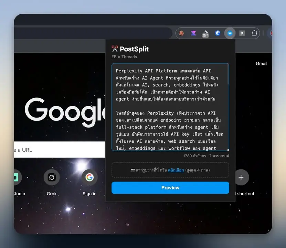Click the browser address bar
Screen dimensions: 286x248
[x=93, y=33]
